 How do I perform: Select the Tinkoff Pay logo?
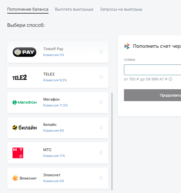25,52
